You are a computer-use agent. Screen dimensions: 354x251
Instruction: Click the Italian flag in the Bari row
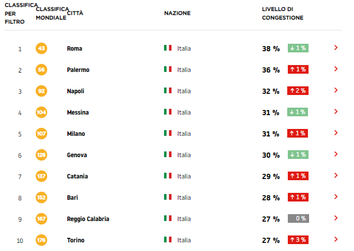click(168, 197)
